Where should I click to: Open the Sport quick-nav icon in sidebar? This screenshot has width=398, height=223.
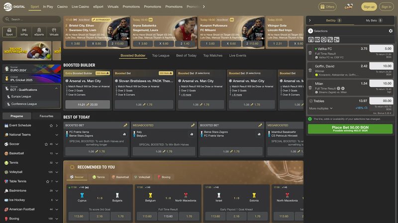coord(9,32)
